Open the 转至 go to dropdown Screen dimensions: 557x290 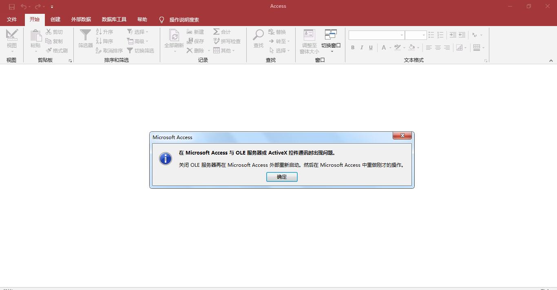[x=279, y=41]
